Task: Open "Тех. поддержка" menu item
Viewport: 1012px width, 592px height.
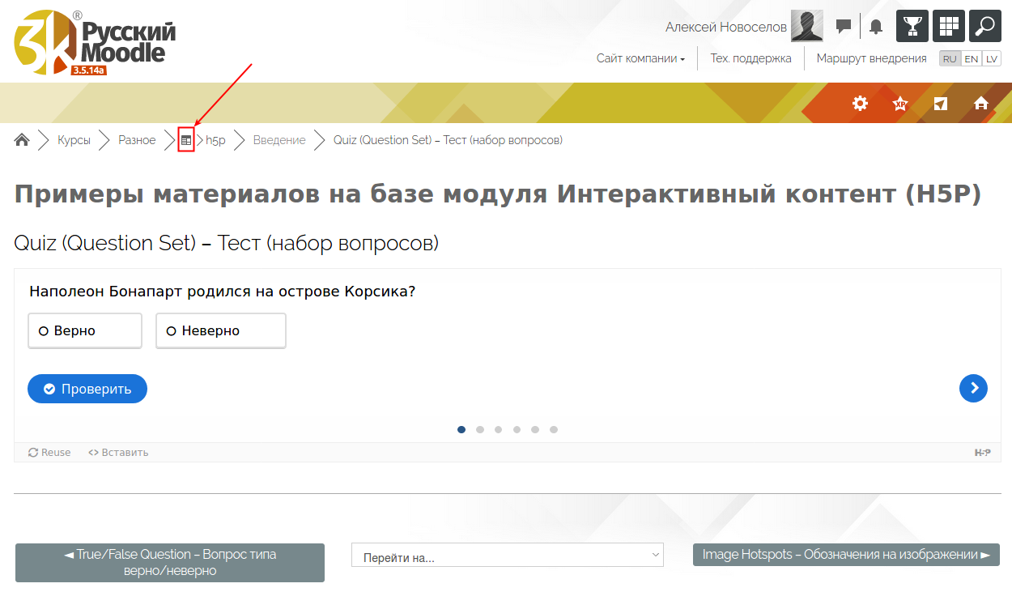Action: (x=750, y=58)
